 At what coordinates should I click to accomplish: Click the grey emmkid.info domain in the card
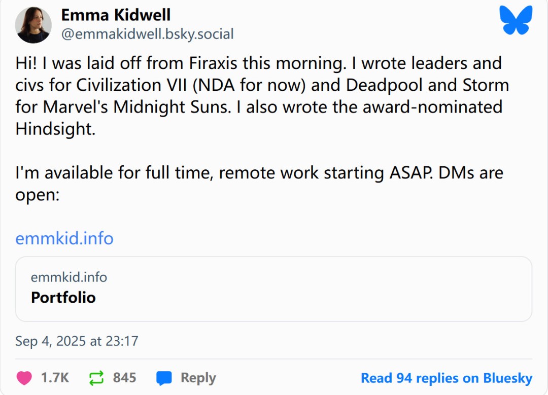(69, 277)
